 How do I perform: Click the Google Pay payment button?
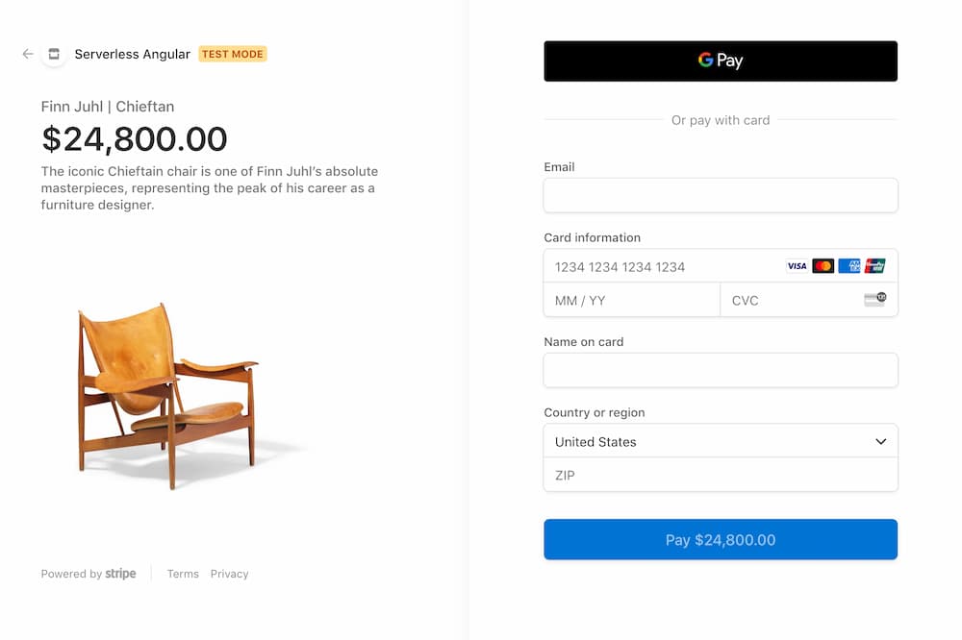(x=721, y=61)
